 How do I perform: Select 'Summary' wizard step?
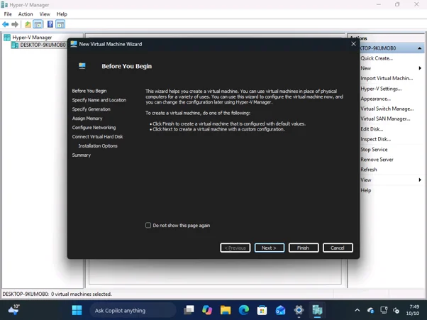(x=82, y=155)
